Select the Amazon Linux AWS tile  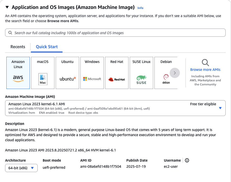coord(18,73)
